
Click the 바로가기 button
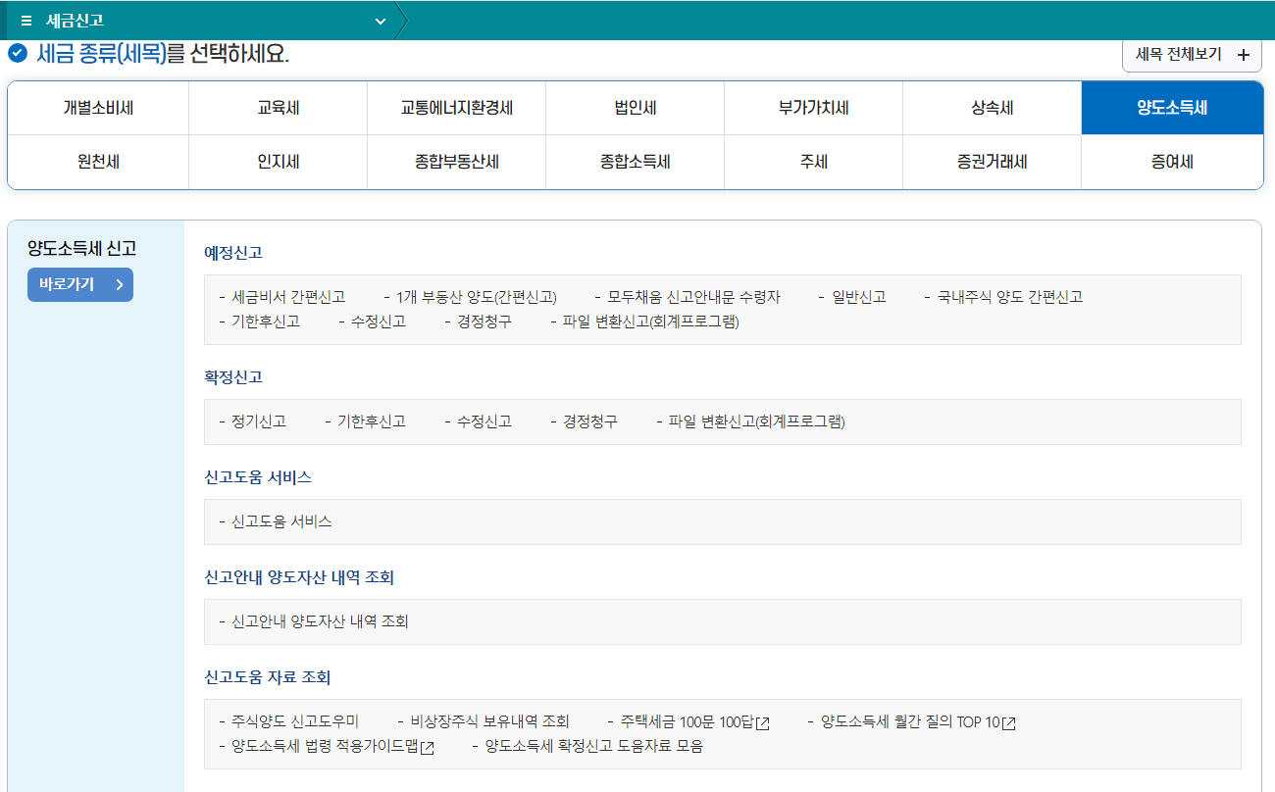pyautogui.click(x=80, y=284)
